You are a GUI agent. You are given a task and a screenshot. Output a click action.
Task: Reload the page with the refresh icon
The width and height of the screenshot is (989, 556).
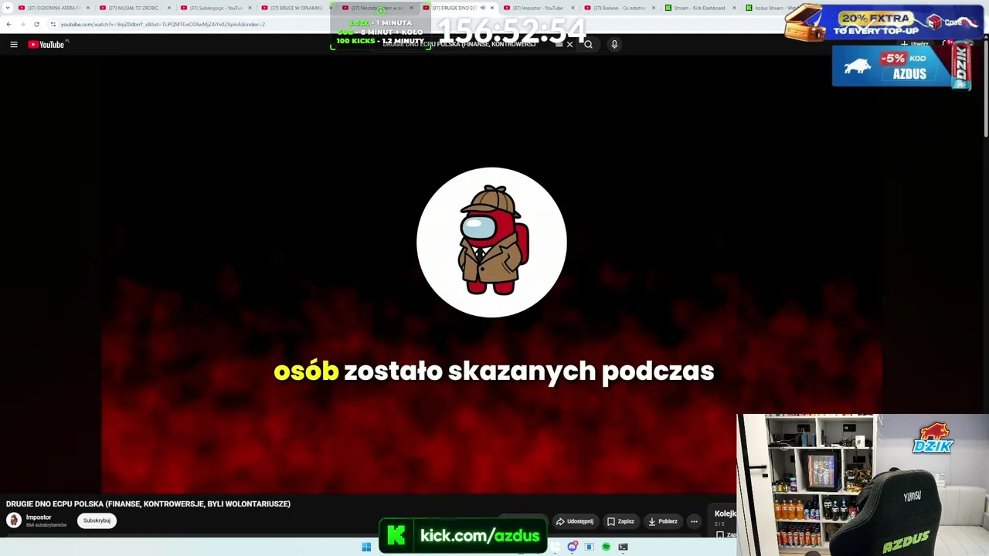tap(36, 24)
